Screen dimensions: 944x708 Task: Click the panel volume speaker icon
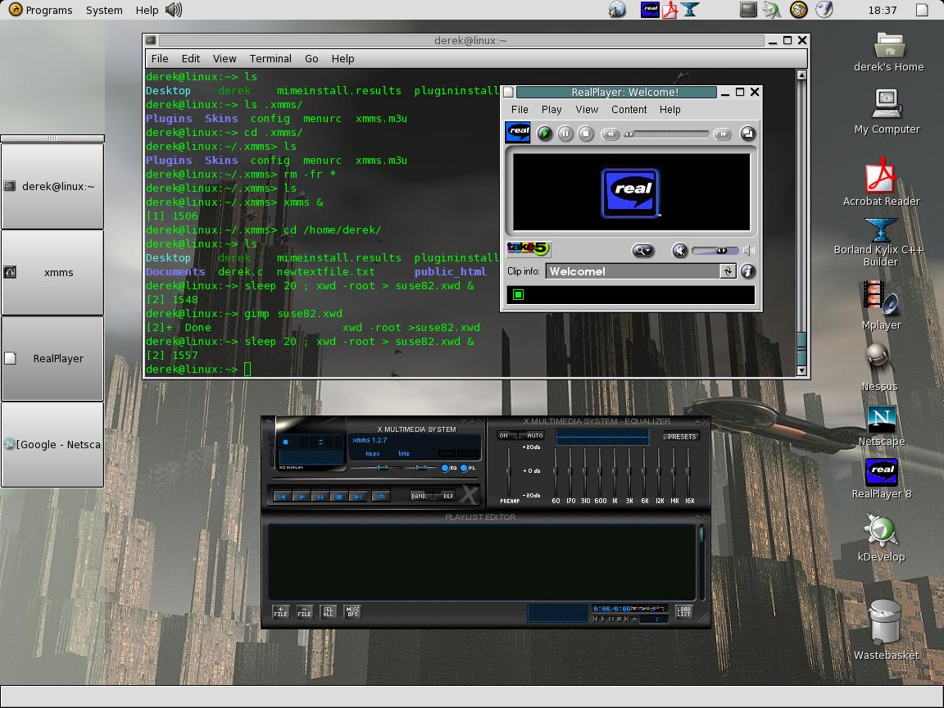[x=174, y=10]
